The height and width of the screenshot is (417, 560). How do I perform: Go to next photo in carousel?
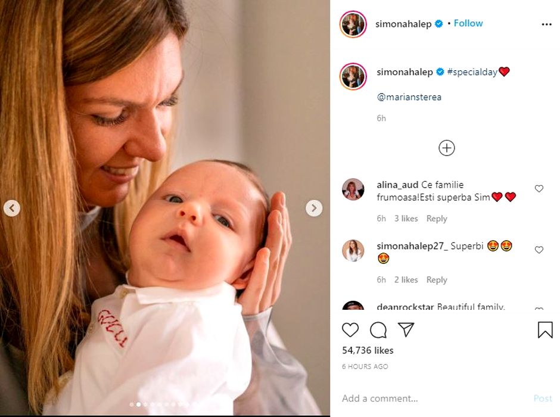click(x=314, y=208)
